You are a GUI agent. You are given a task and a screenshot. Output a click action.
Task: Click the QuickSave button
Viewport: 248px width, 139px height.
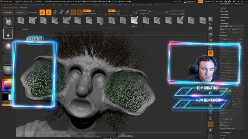pos(177,2)
